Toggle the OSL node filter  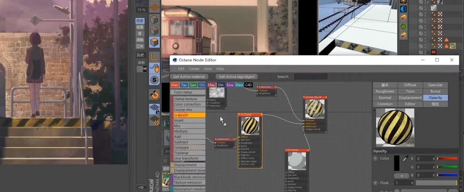(x=202, y=85)
